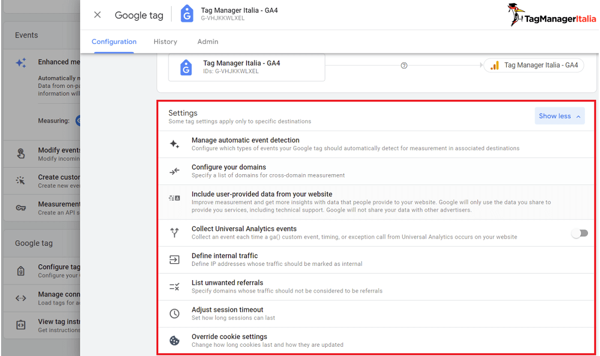Click the Settings heading
The image size is (600, 356).
point(183,113)
